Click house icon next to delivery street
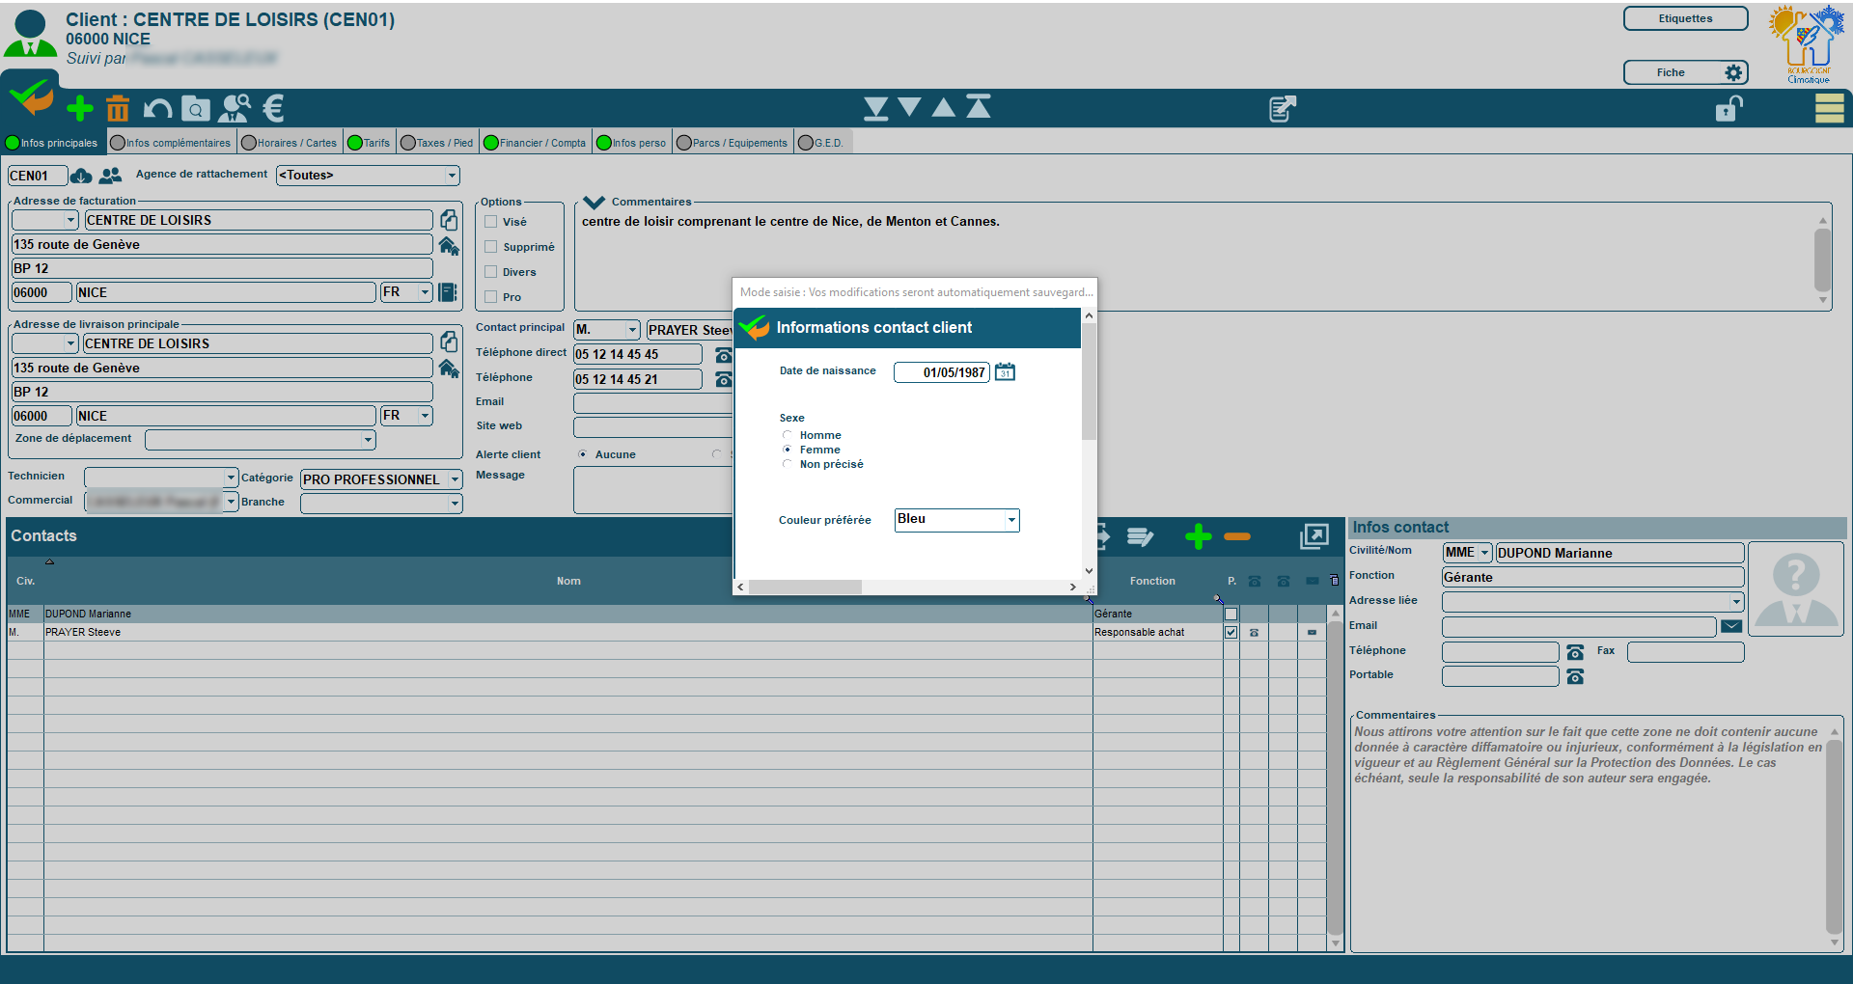Screen dimensions: 1853x984 [x=449, y=369]
